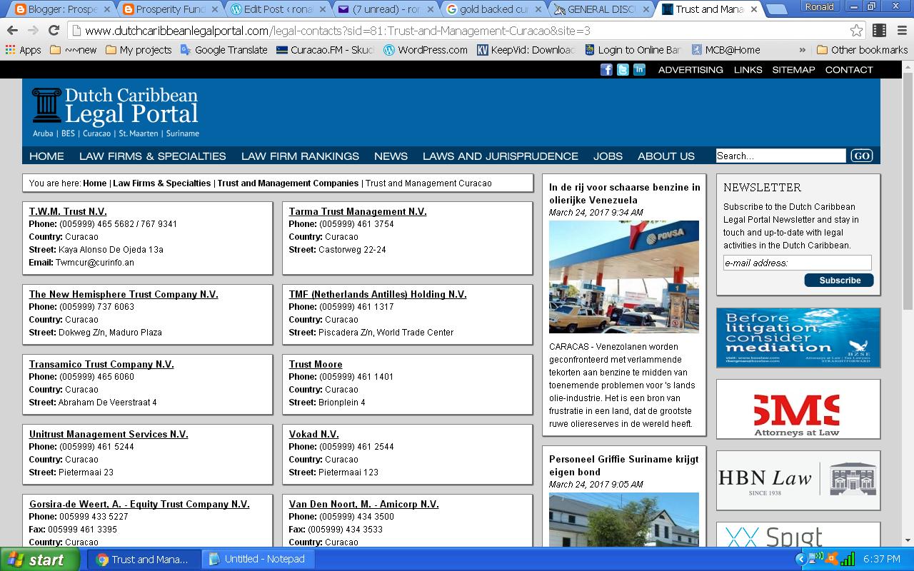Viewport: 914px width, 571px height.
Task: Open the HOME menu item
Action: pyautogui.click(x=46, y=156)
